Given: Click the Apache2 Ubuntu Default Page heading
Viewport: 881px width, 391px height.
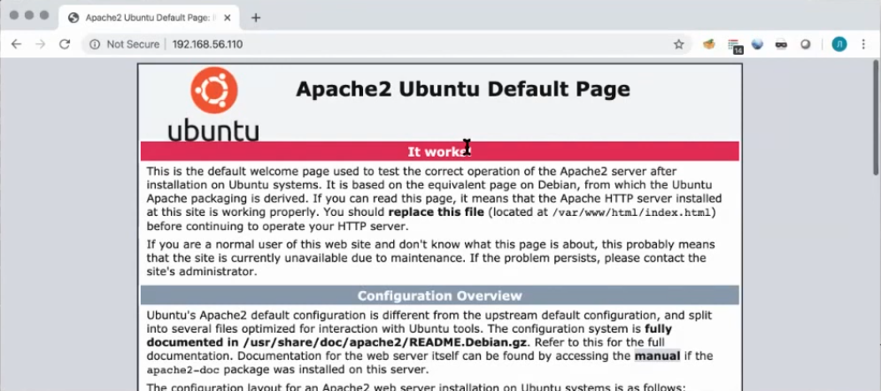Looking at the screenshot, I should point(463,88).
